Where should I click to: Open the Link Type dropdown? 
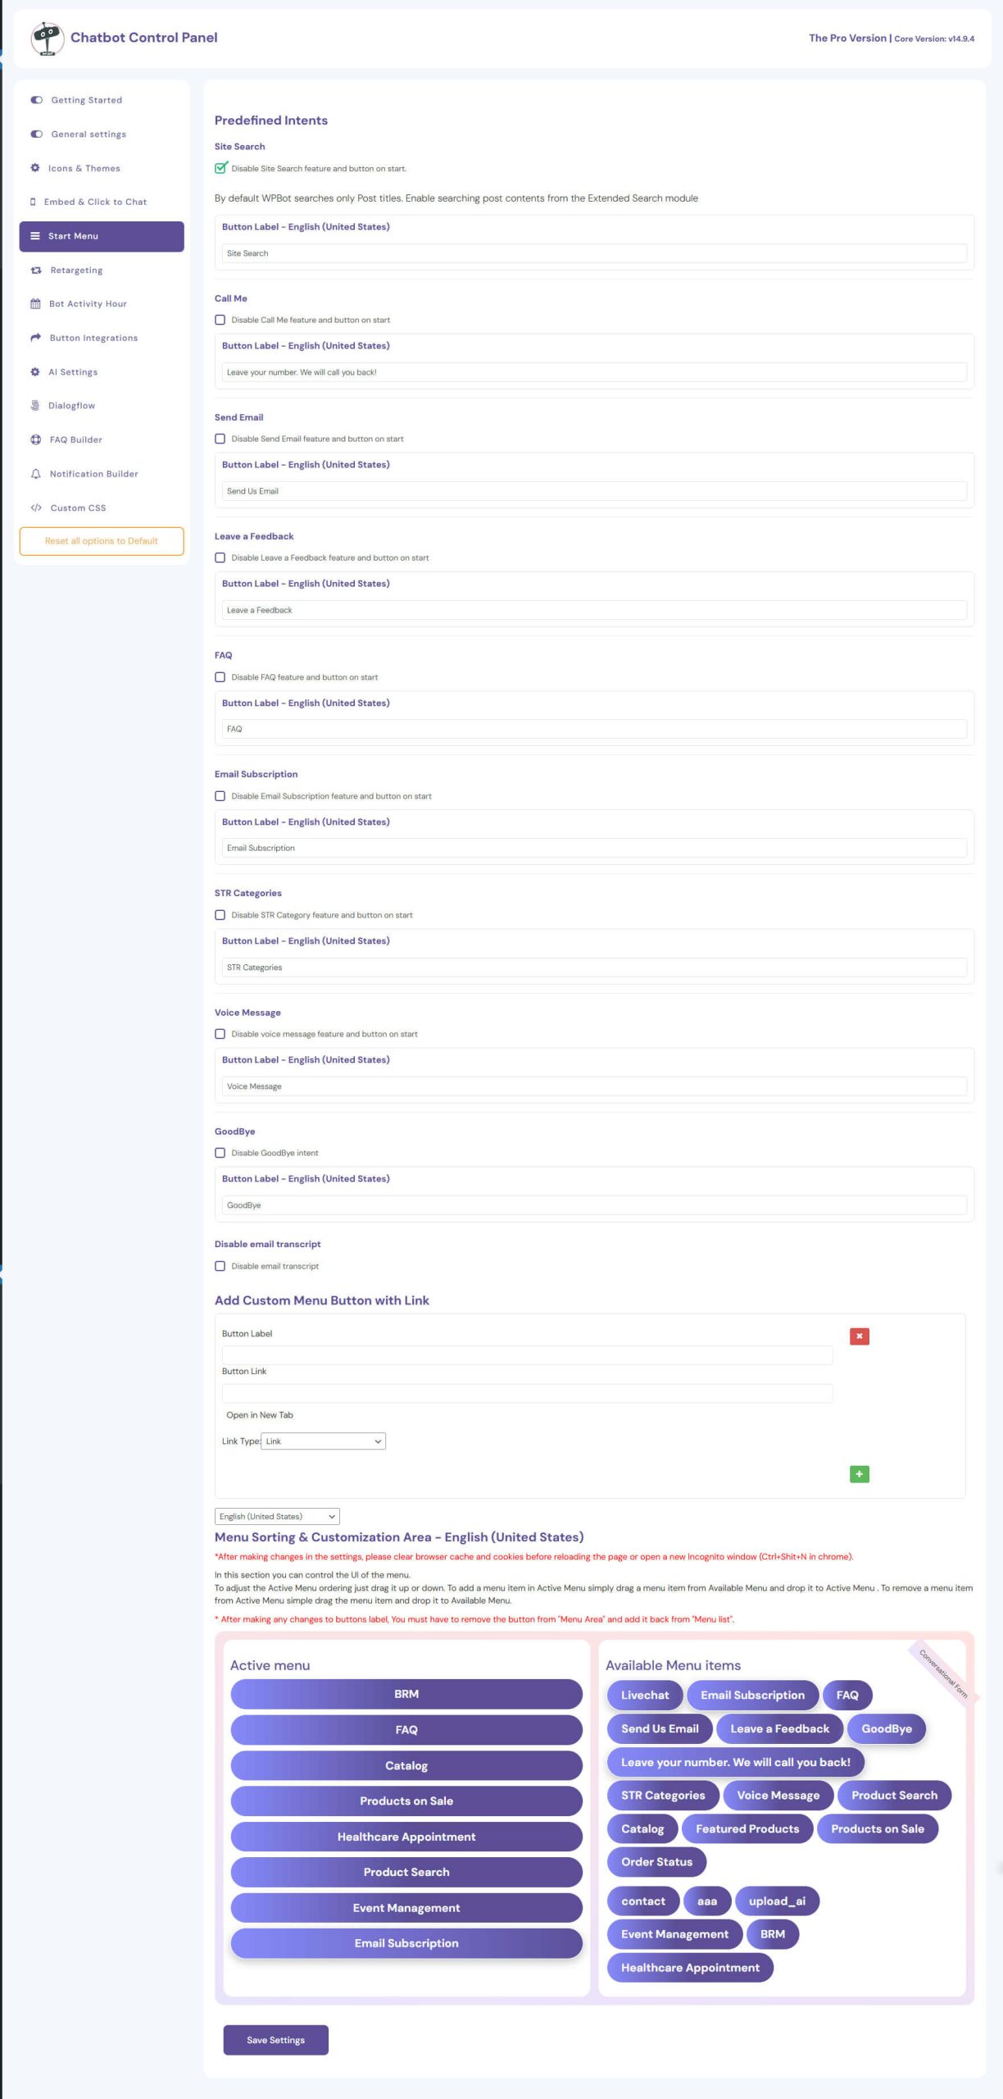click(x=323, y=1442)
